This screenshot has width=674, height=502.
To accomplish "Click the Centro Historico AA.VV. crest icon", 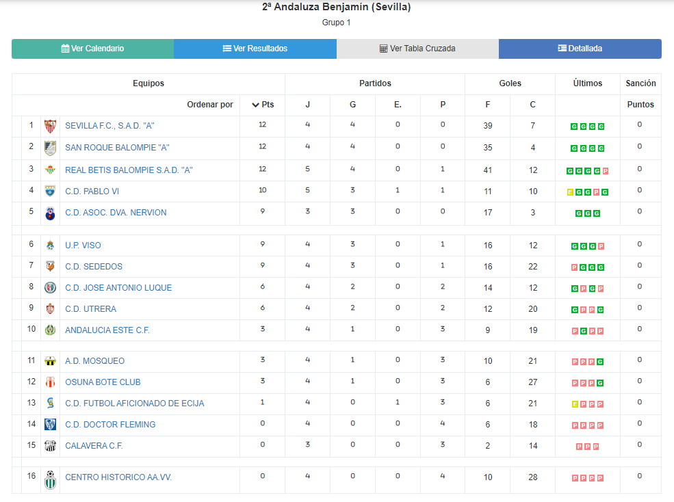I will [x=50, y=480].
